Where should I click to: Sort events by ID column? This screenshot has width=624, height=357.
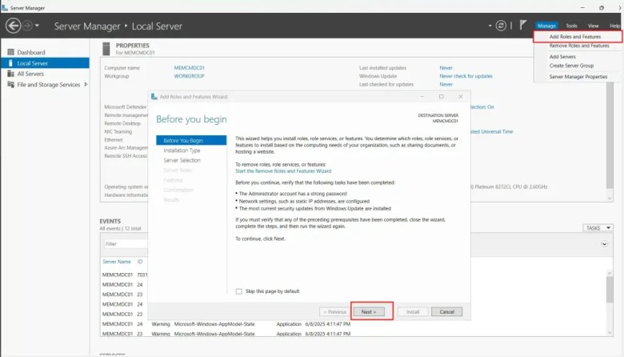(140, 262)
